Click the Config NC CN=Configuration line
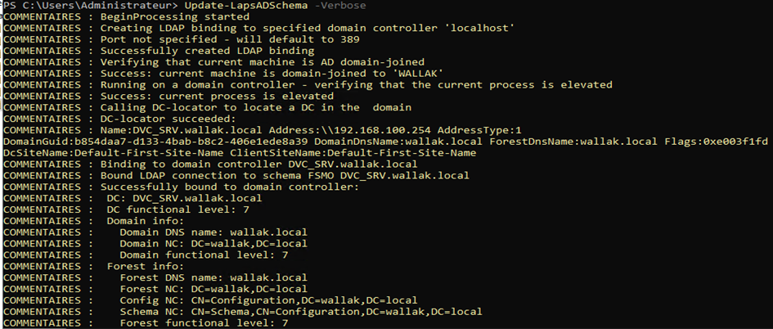This screenshot has height=329, width=773. tap(210, 300)
